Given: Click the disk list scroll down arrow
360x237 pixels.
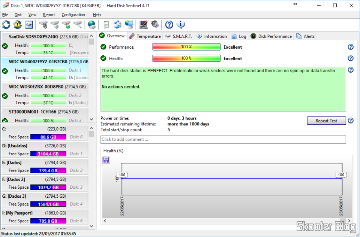Looking at the screenshot, I should (91, 119).
